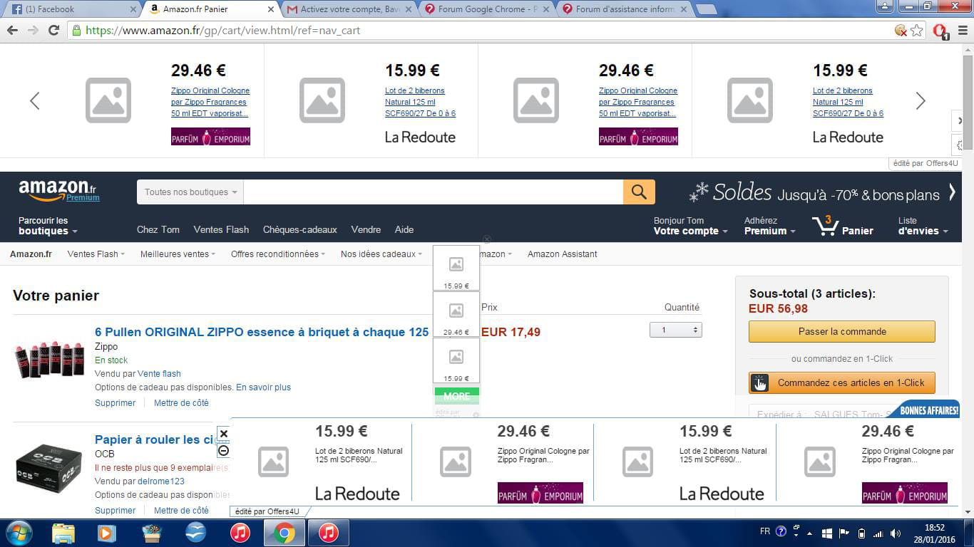The width and height of the screenshot is (974, 547).
Task: Go back using the browser back arrow
Action: (12, 30)
